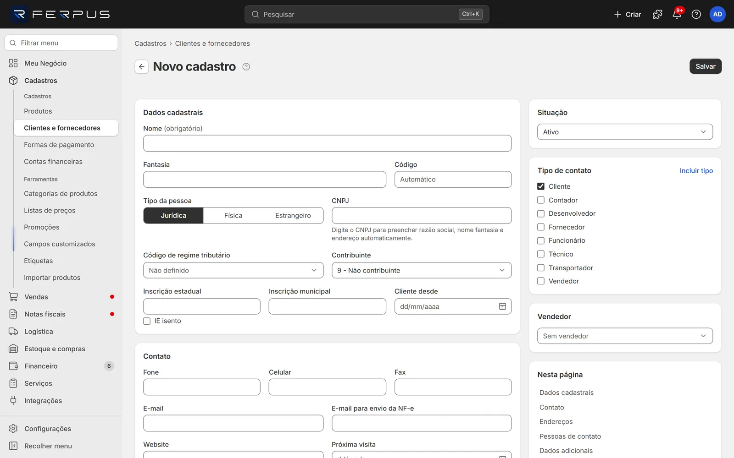Click the Nome (obrigatório) input field
The image size is (734, 458).
point(327,143)
